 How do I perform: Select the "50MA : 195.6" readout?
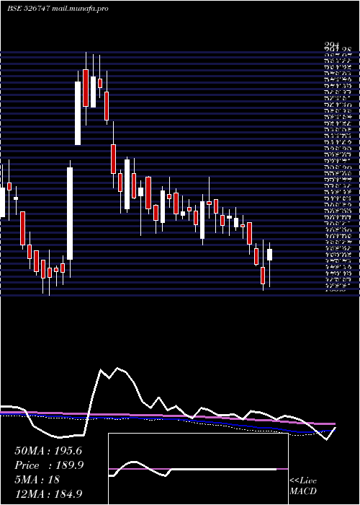coord(48,451)
